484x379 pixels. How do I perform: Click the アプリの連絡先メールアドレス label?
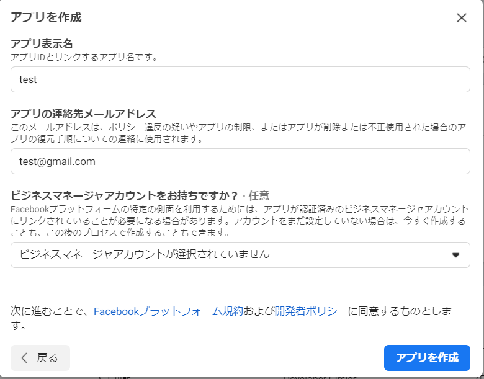83,114
